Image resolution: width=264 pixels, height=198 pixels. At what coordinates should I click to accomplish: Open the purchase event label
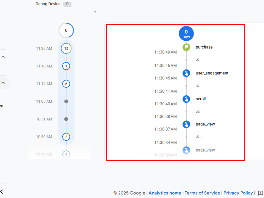[204, 47]
